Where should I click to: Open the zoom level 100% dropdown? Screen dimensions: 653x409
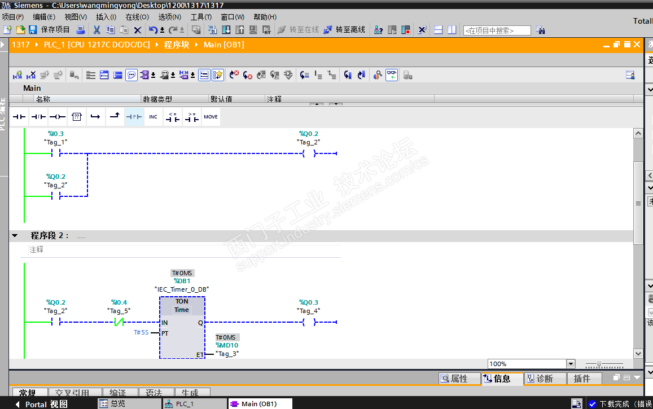[x=570, y=364]
